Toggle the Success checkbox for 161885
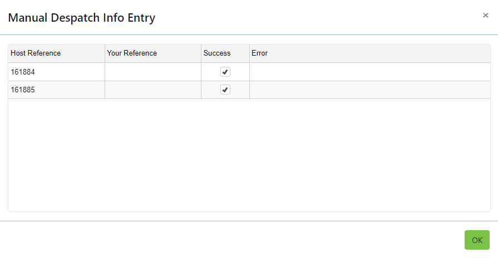This screenshot has width=498, height=258. (225, 90)
